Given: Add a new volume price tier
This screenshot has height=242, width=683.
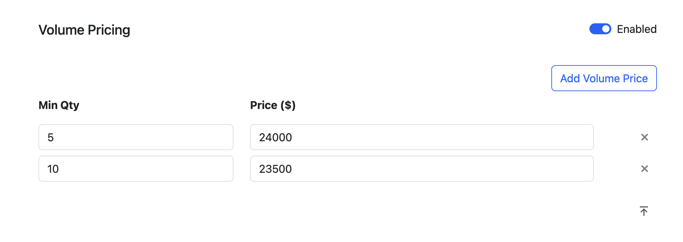Looking at the screenshot, I should coord(604,78).
